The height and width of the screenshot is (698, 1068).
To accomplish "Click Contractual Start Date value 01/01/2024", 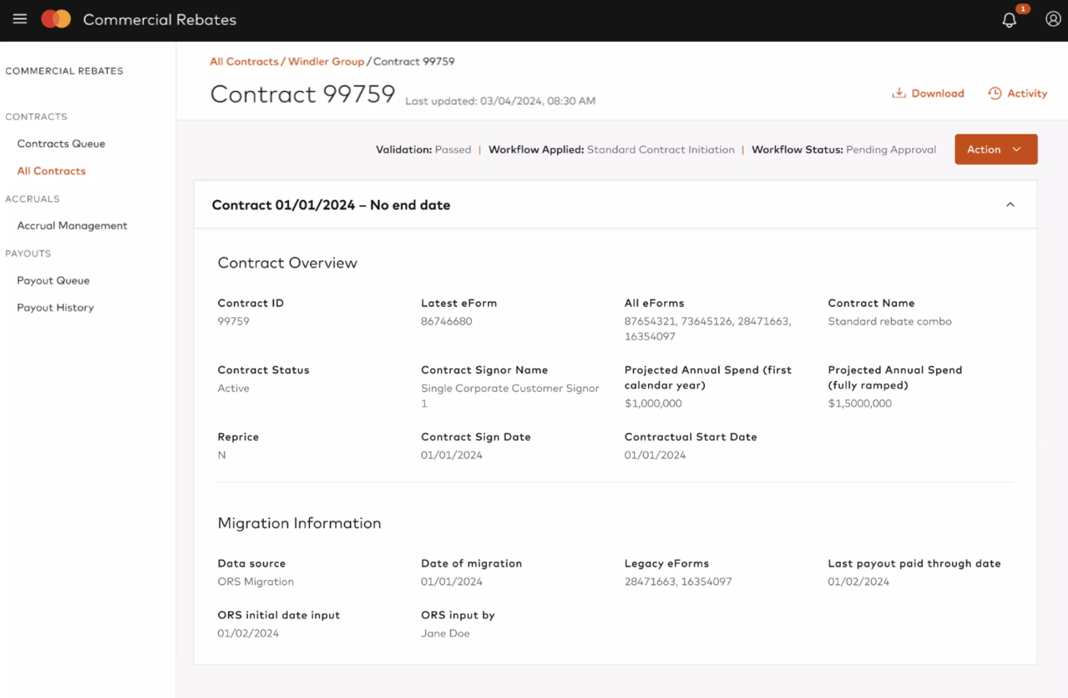I will [655, 455].
